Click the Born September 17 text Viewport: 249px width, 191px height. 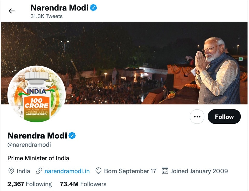(130, 171)
